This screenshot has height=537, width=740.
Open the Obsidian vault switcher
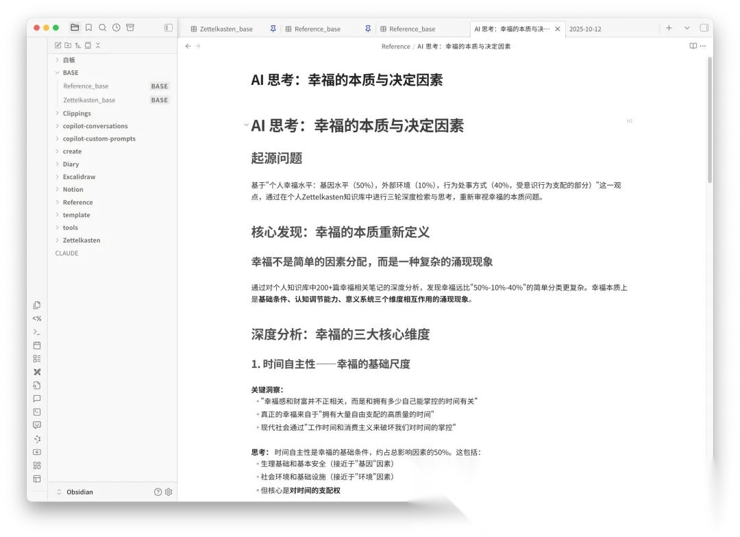(75, 492)
